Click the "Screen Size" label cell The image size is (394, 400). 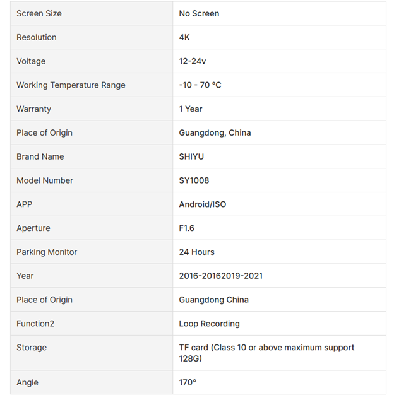point(39,13)
